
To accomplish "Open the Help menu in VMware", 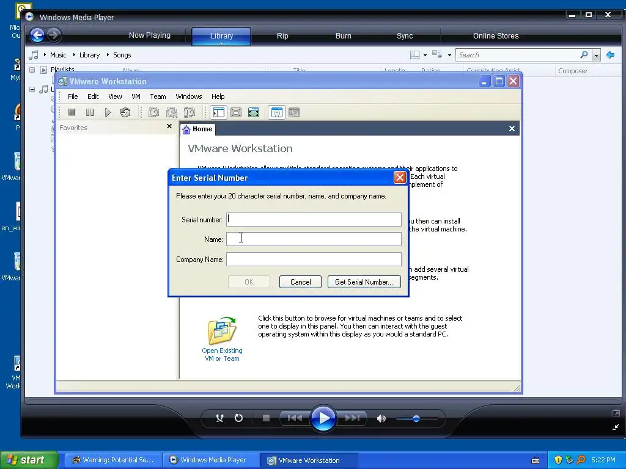I will pos(218,96).
